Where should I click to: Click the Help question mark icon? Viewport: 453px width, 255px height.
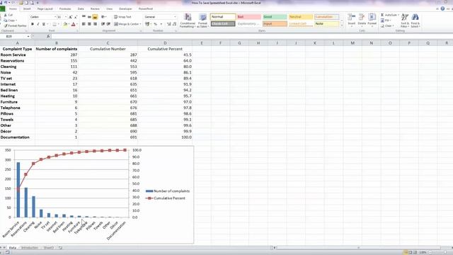pyautogui.click(x=442, y=8)
